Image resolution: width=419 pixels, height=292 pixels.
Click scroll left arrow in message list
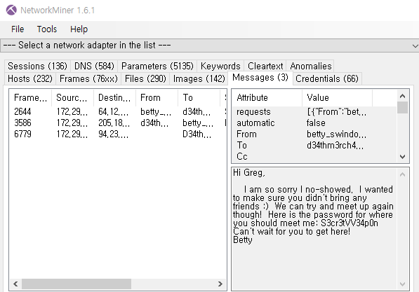coord(15,284)
